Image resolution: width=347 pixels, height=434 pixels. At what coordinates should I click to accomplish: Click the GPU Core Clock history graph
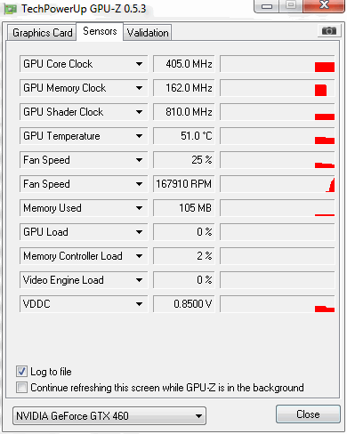tap(277, 64)
